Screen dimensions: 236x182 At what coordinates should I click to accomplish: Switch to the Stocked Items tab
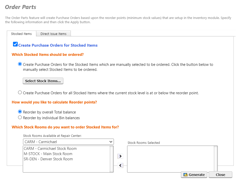[x=21, y=33]
